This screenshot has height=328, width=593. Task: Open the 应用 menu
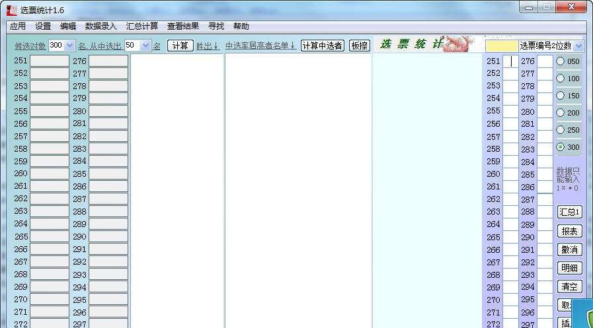pyautogui.click(x=18, y=26)
